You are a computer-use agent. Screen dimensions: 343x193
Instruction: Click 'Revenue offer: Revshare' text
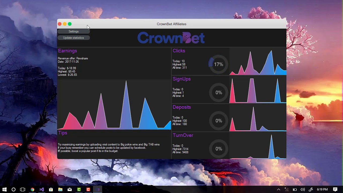73,58
